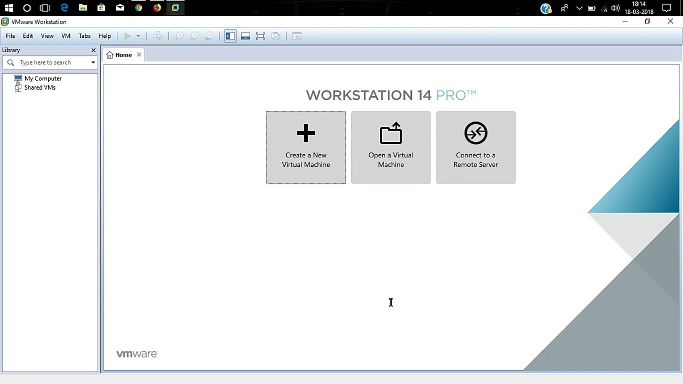Minimize the VMware Workstation window
Image resolution: width=683 pixels, height=384 pixels.
point(625,21)
